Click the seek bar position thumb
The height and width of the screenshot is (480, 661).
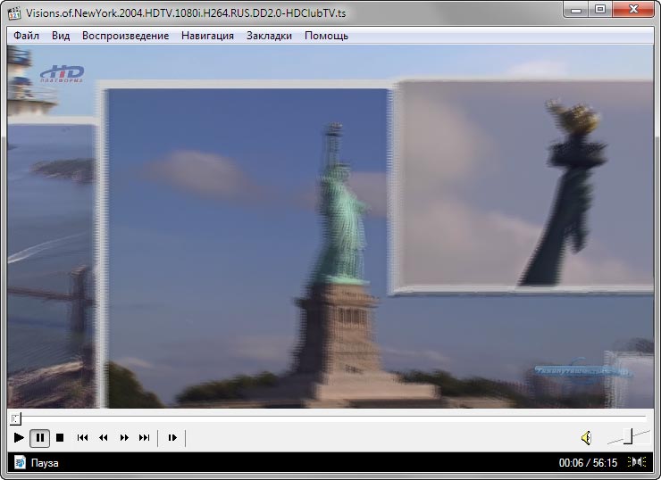(14, 418)
